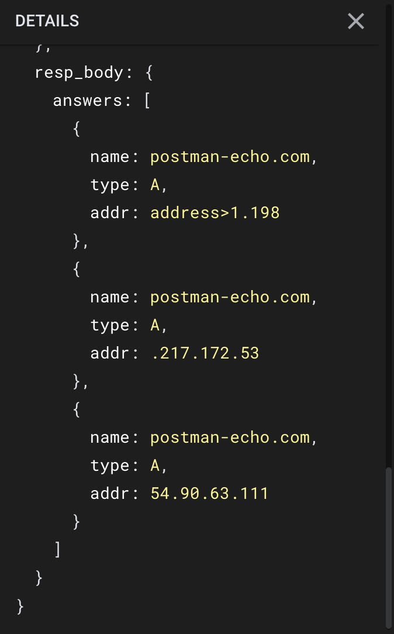Click the closing bracket of answers array
The image size is (394, 634).
(x=57, y=549)
